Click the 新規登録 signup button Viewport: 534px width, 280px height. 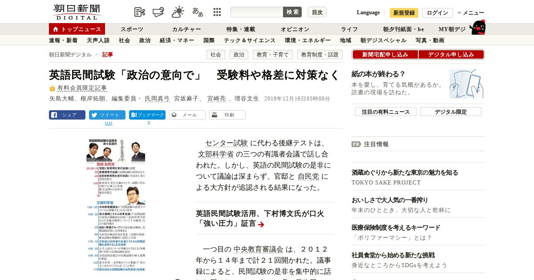[x=404, y=13]
